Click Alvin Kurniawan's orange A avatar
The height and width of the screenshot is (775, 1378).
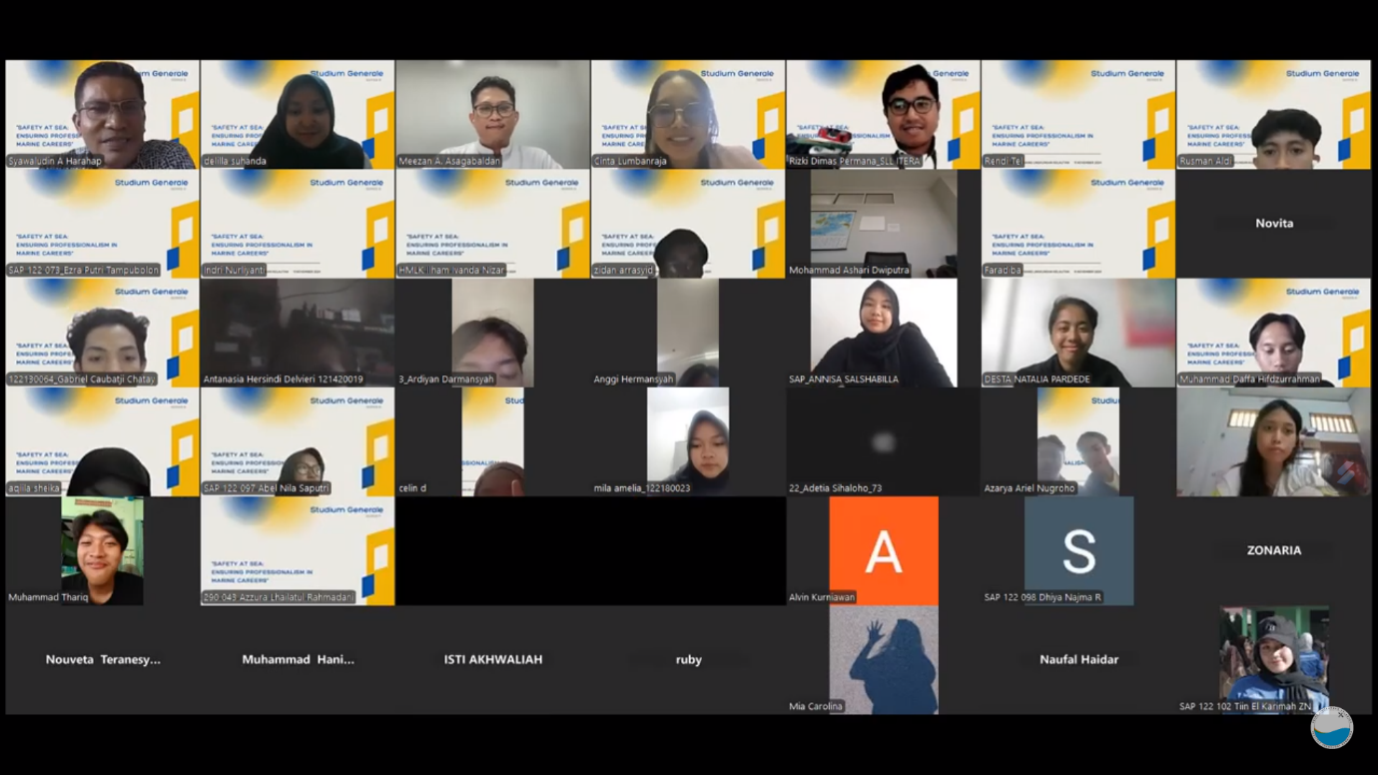[x=883, y=550]
